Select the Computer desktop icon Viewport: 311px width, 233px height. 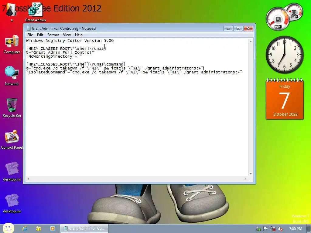tap(12, 44)
